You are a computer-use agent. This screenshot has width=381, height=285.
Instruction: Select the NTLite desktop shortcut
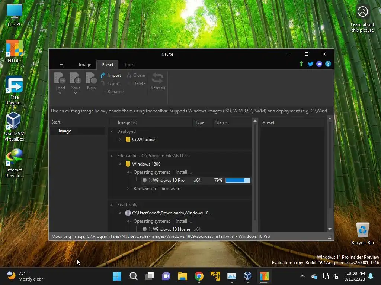coord(15,51)
